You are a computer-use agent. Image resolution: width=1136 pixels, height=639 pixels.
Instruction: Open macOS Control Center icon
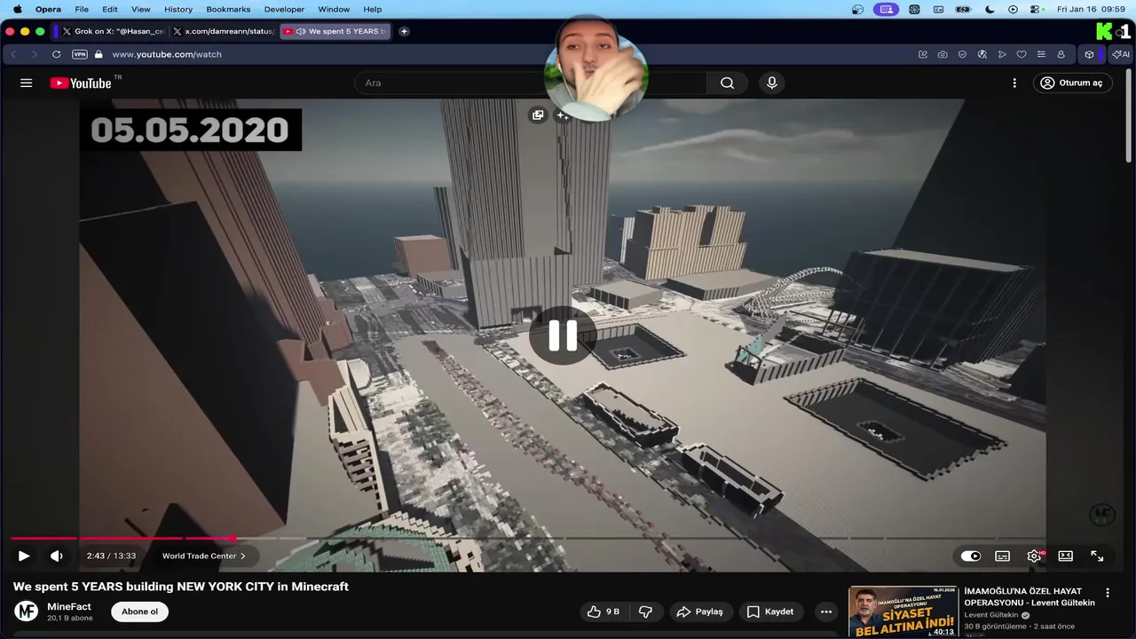click(1035, 9)
